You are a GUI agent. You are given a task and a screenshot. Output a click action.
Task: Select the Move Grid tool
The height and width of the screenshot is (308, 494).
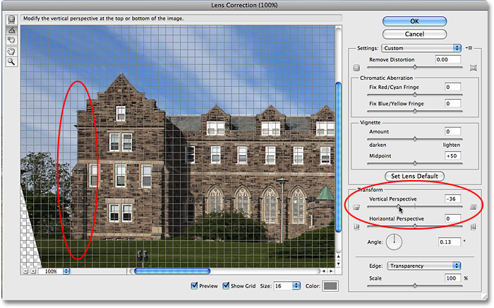(x=11, y=40)
